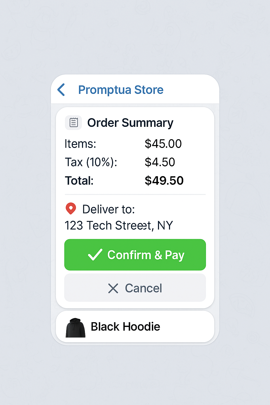Select the Black Hoodie thumbnail image
This screenshot has width=270, height=405.
tap(75, 328)
